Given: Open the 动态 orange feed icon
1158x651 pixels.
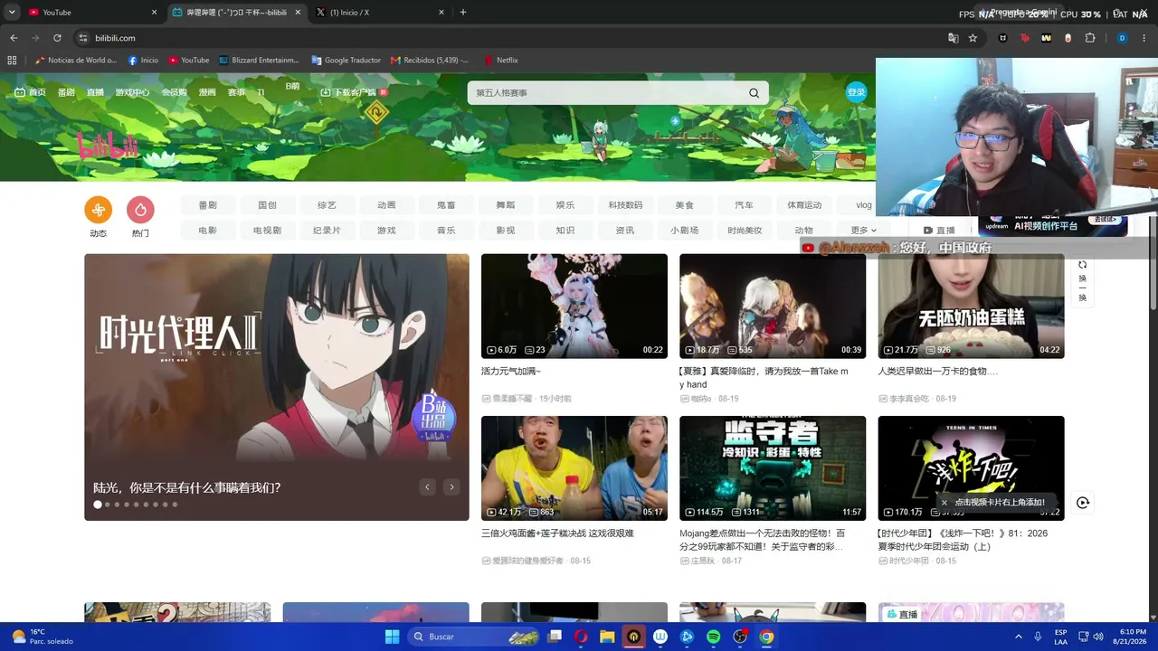Looking at the screenshot, I should click(99, 210).
